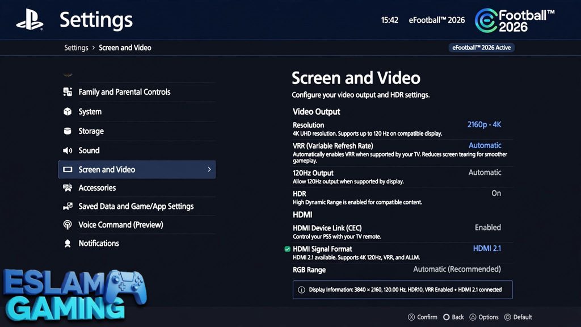This screenshot has height=327, width=581.
Task: Click the Screen and Video display icon
Action: [x=68, y=169]
